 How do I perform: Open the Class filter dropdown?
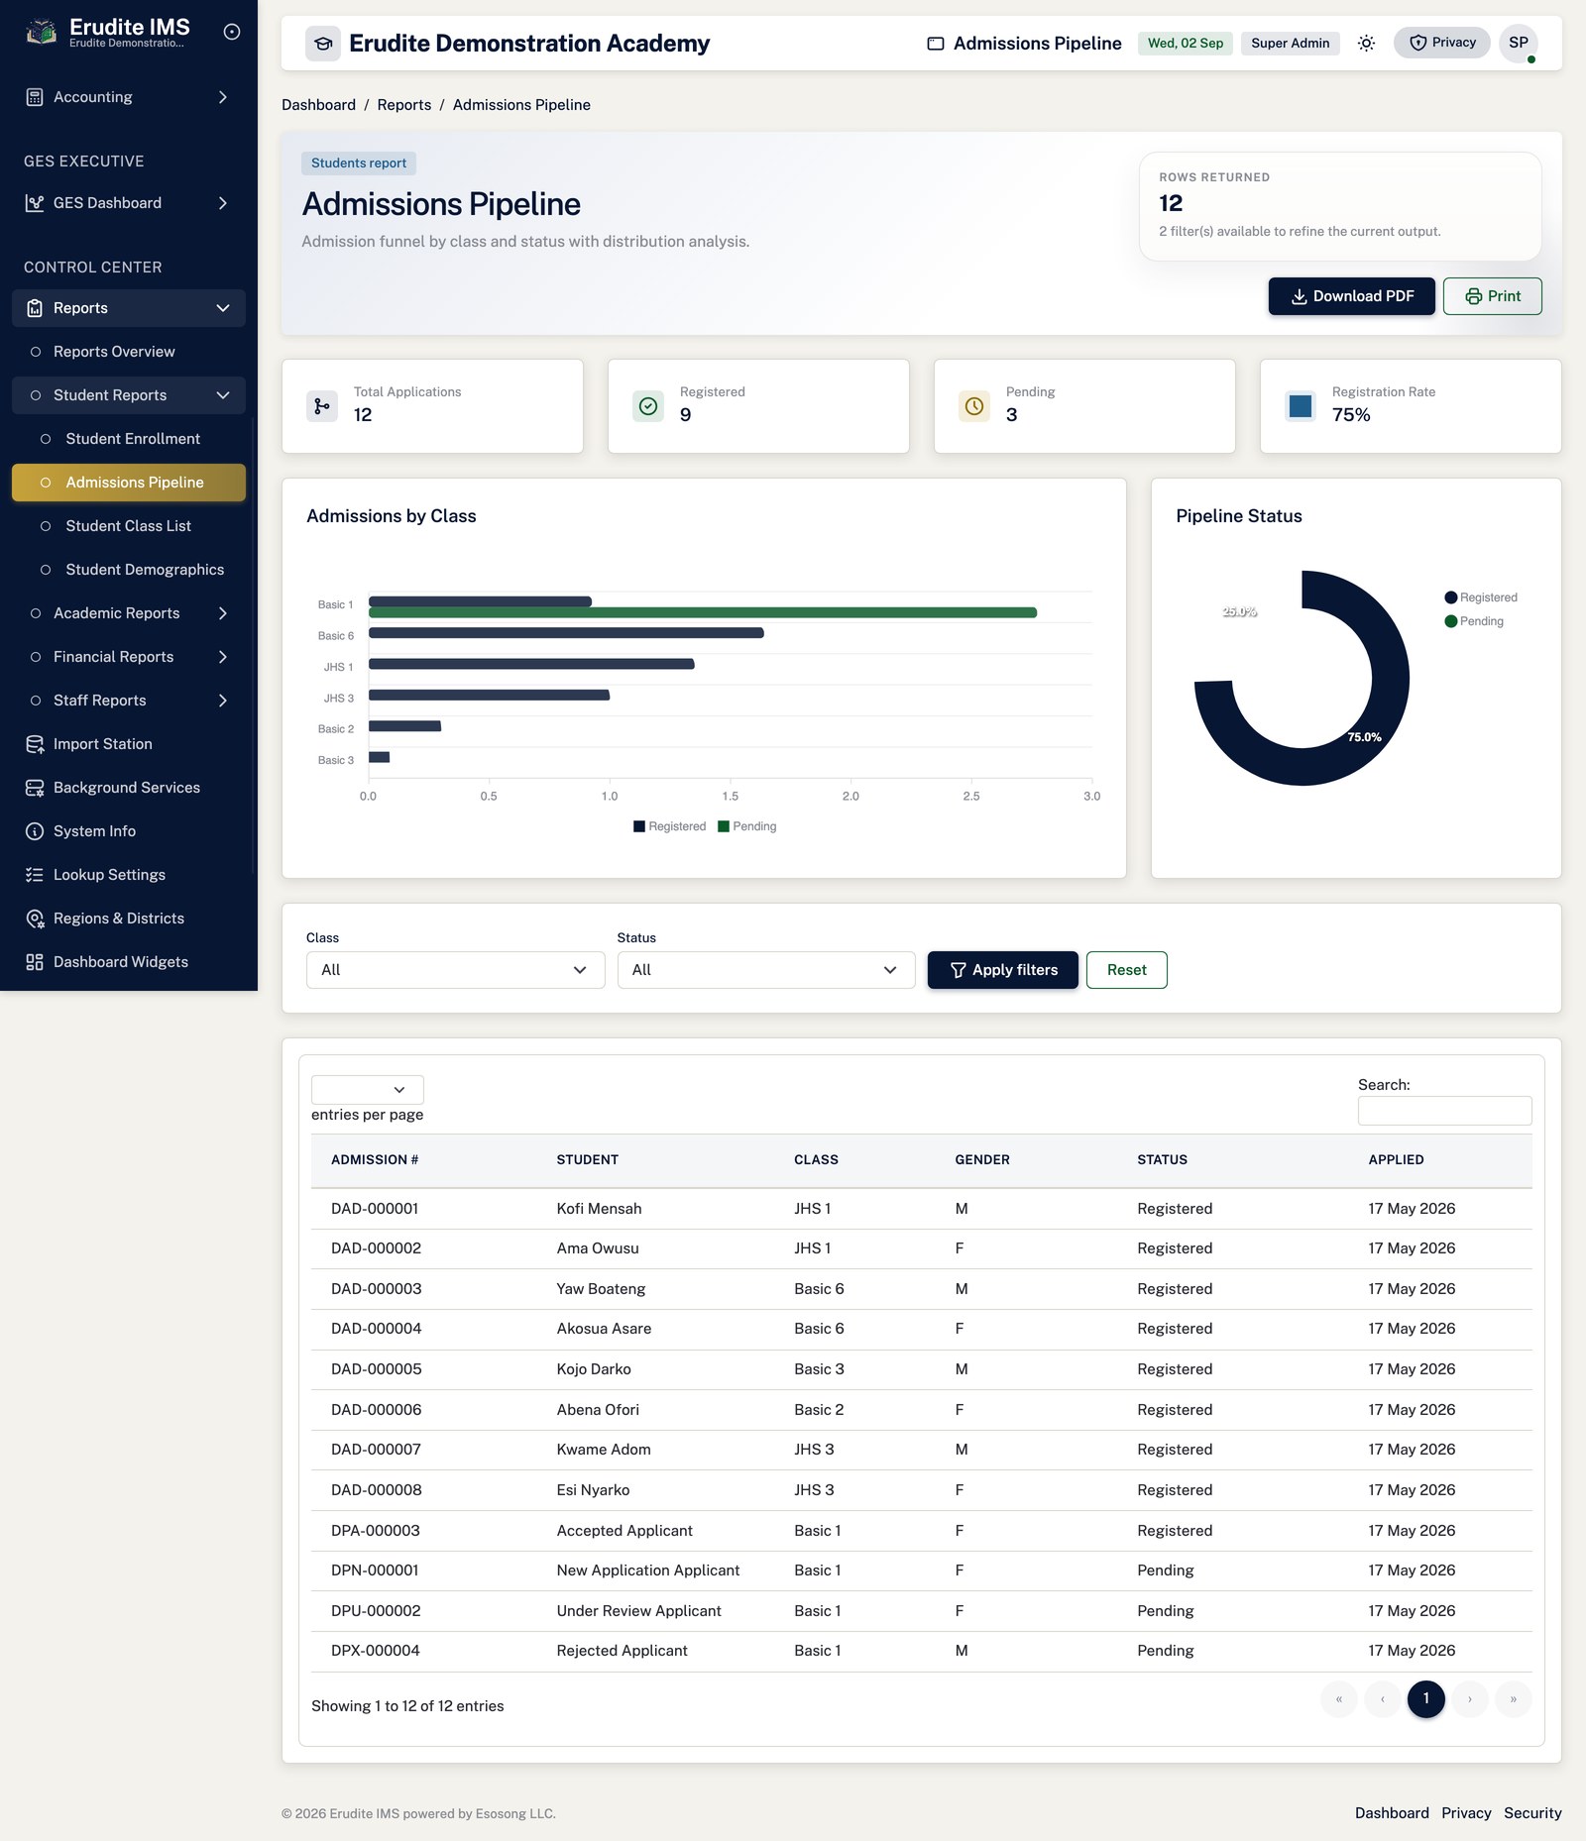pyautogui.click(x=455, y=970)
